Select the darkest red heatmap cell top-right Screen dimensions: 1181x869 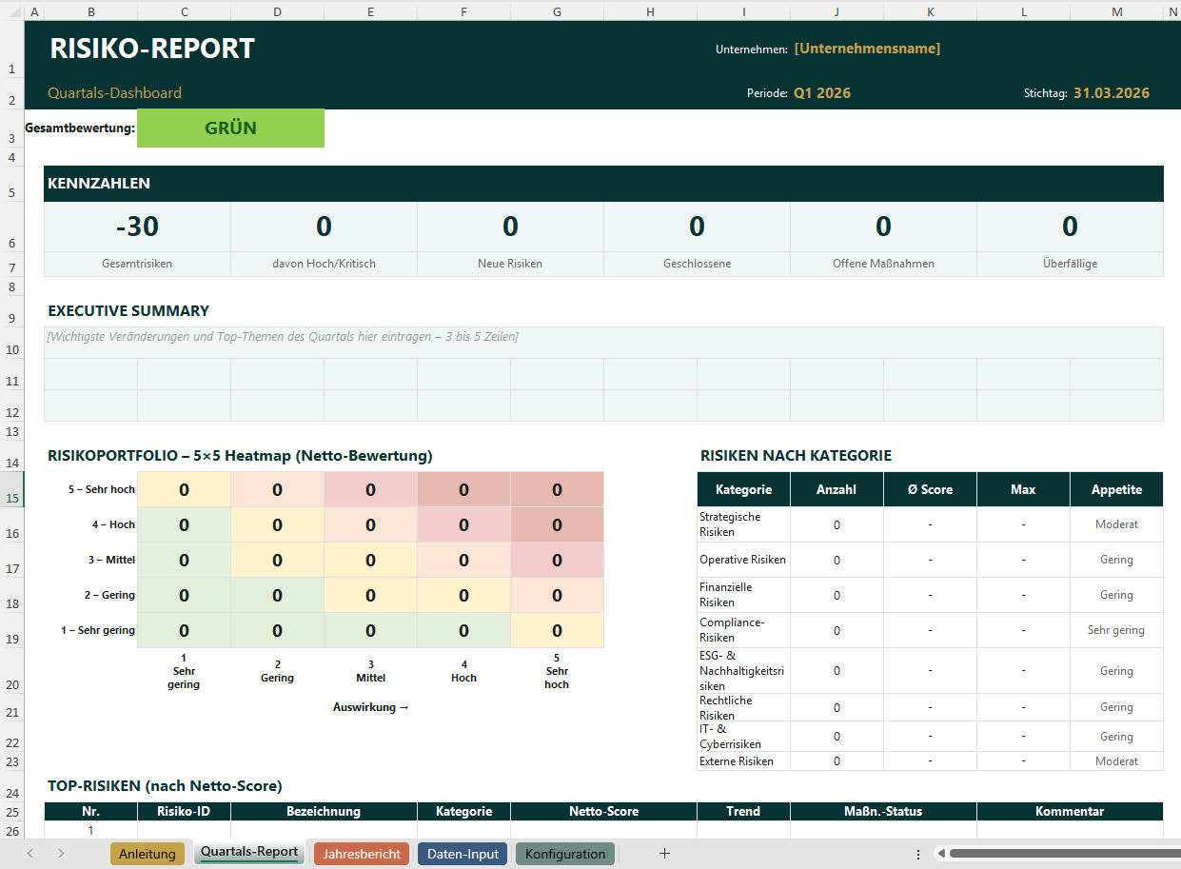click(x=557, y=488)
